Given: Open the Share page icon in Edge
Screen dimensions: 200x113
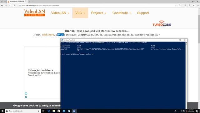Looking at the screenshot, I should (194, 6).
